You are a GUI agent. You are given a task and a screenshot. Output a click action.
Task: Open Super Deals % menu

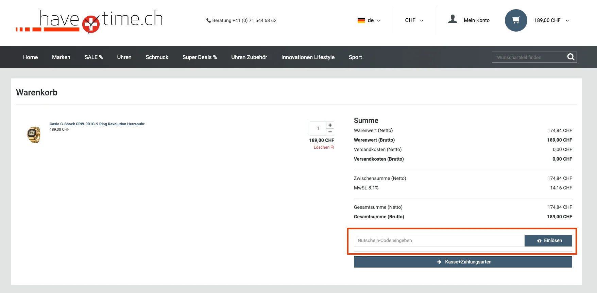pos(200,57)
